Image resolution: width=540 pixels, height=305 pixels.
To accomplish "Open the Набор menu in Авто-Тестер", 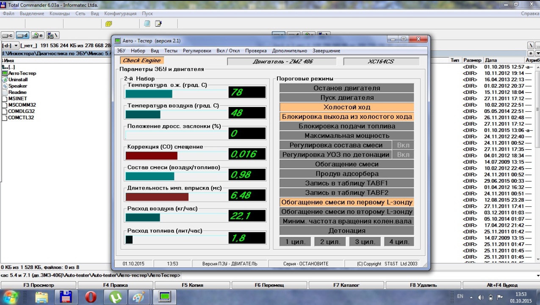I will click(138, 51).
